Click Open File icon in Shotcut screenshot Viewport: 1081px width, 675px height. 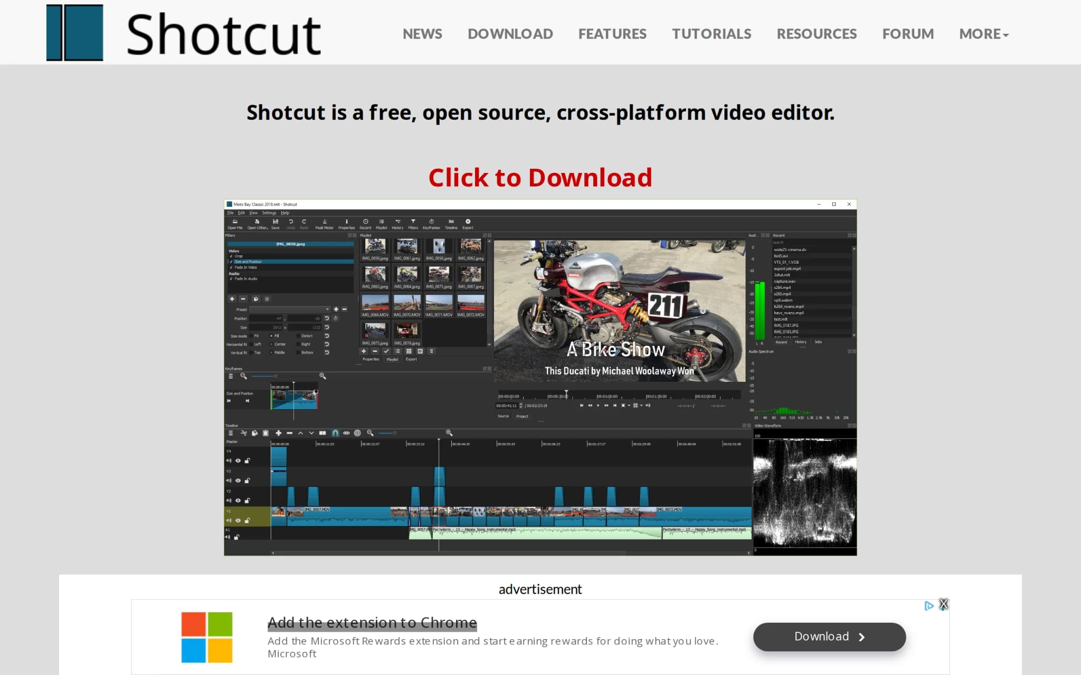click(x=235, y=224)
